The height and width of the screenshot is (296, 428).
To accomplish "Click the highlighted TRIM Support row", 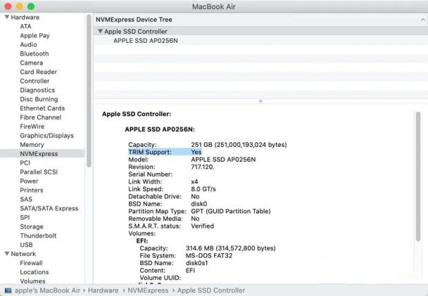I will tap(165, 152).
